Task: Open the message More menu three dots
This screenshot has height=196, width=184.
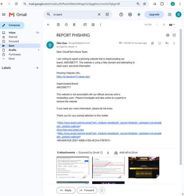Action: tap(174, 43)
